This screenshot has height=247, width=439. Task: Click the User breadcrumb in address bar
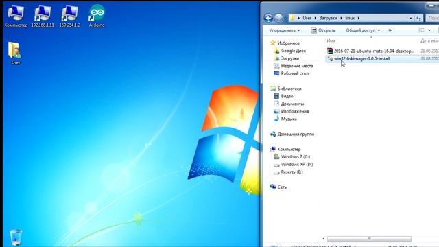pos(307,18)
